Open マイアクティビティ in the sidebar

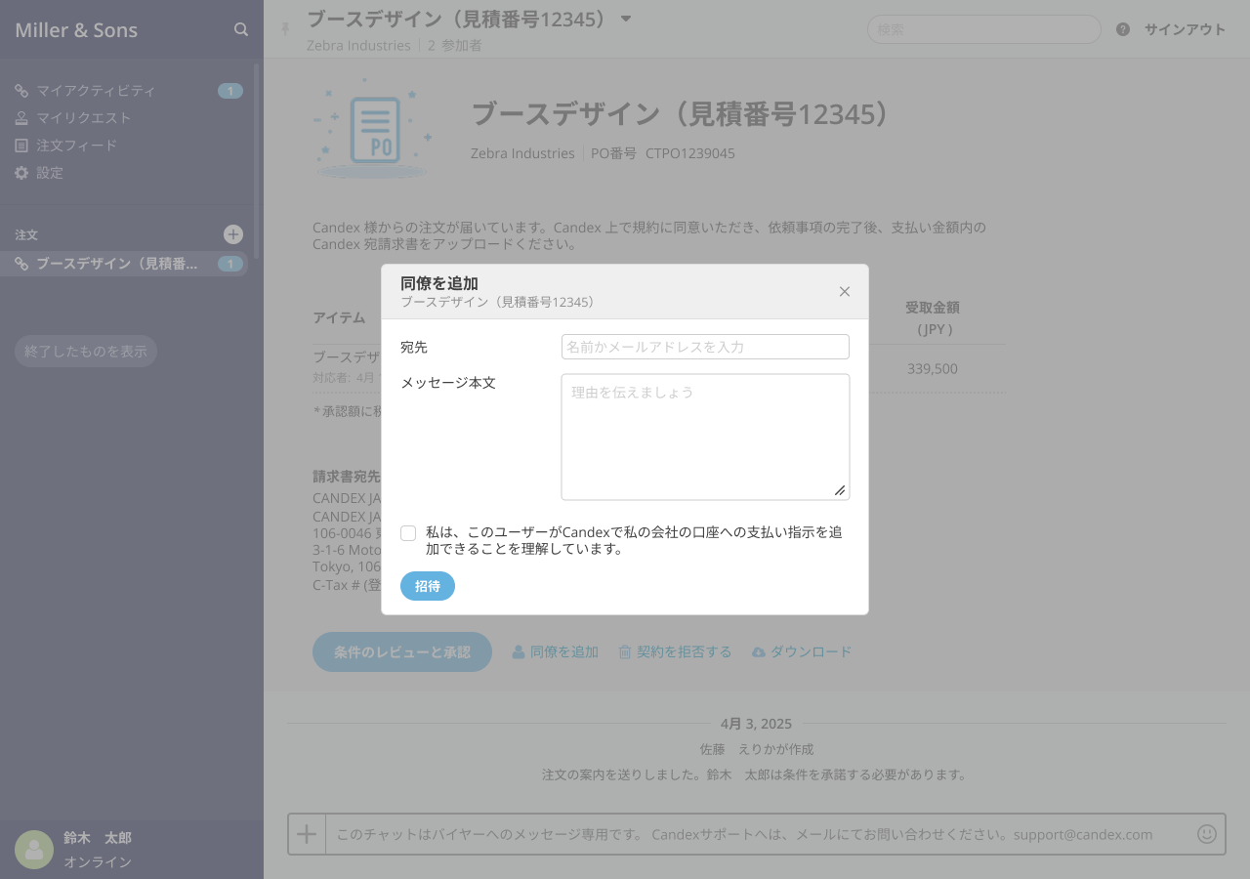[x=96, y=91]
